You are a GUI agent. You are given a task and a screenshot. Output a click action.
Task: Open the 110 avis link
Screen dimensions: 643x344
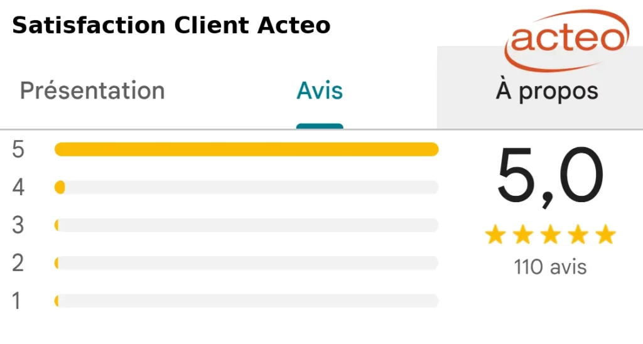point(550,267)
